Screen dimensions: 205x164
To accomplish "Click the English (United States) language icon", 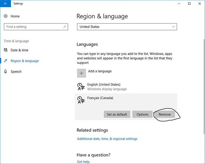I will point(81,87).
